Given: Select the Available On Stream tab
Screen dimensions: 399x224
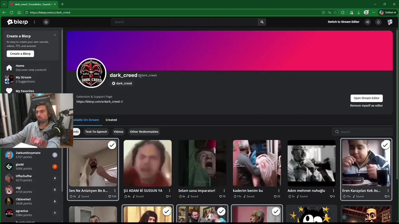Looking at the screenshot, I should tap(85, 120).
